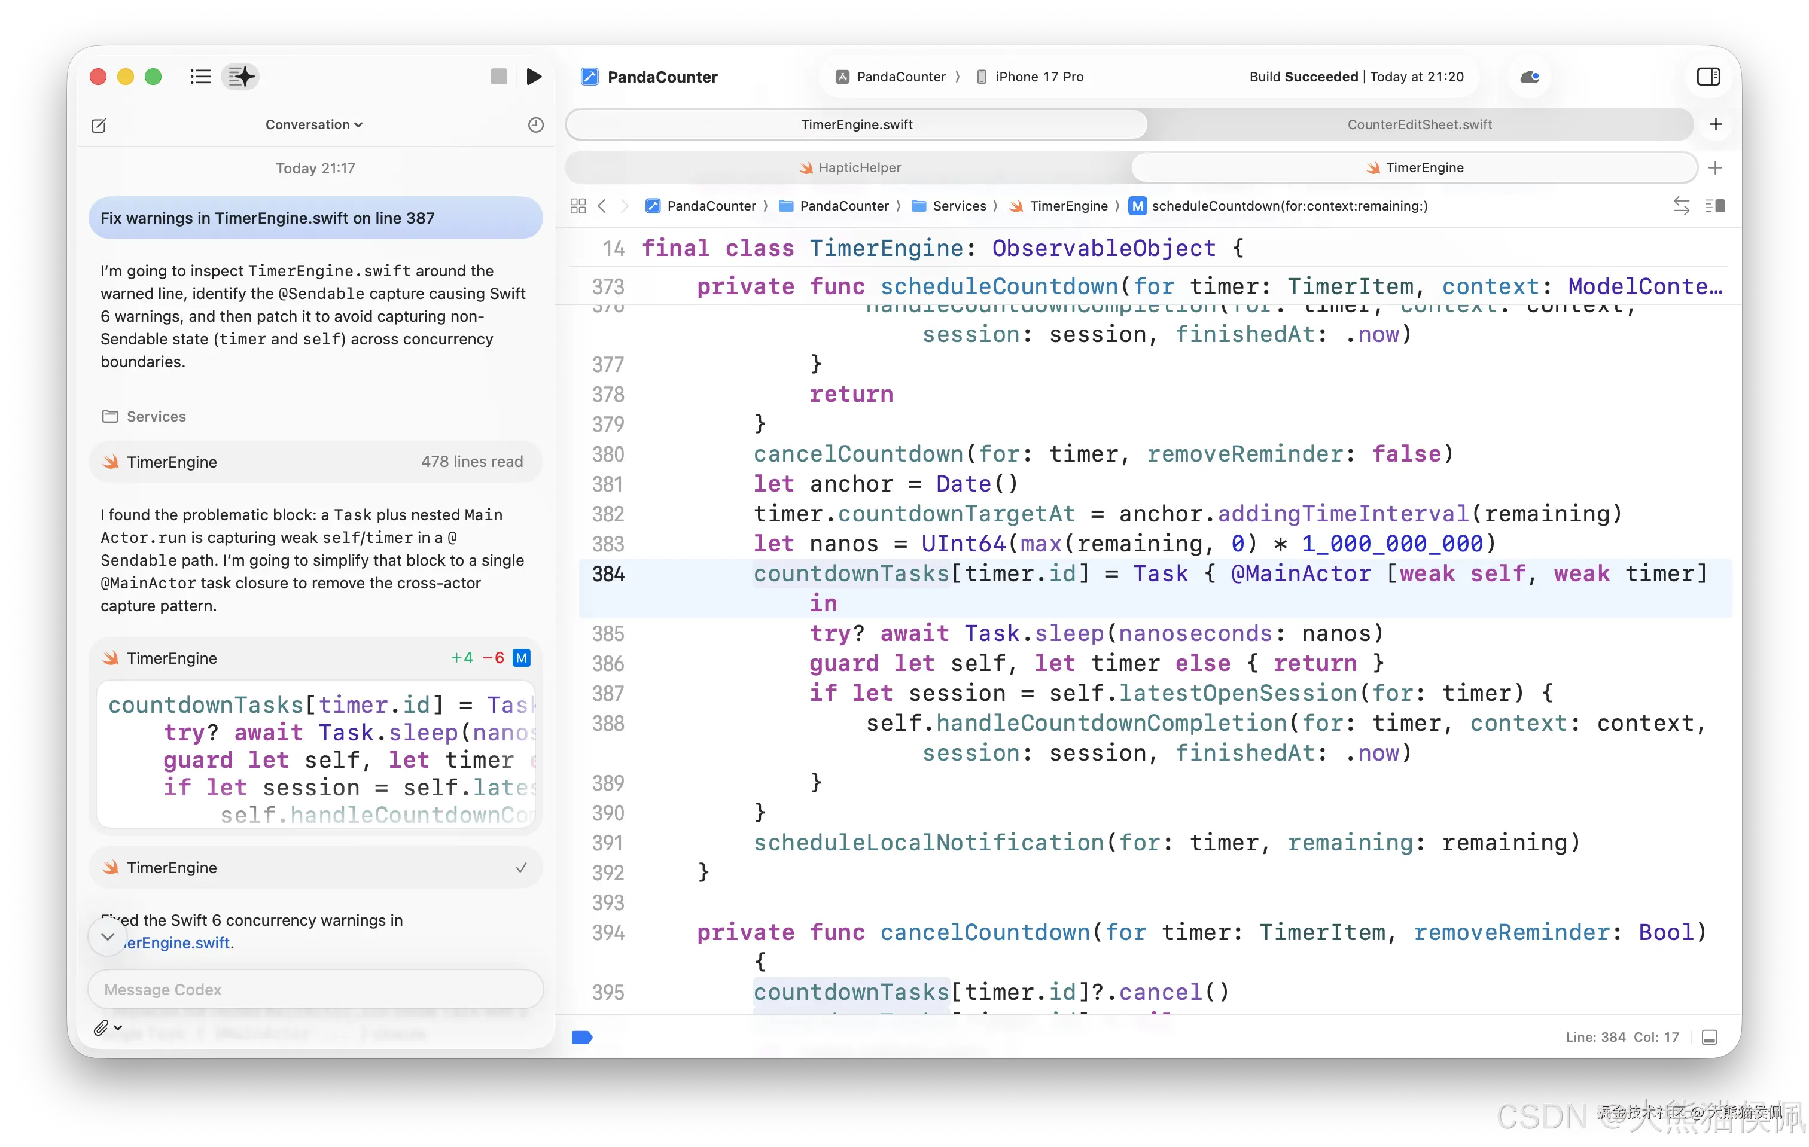Toggle editor minimap options icon

click(1714, 206)
